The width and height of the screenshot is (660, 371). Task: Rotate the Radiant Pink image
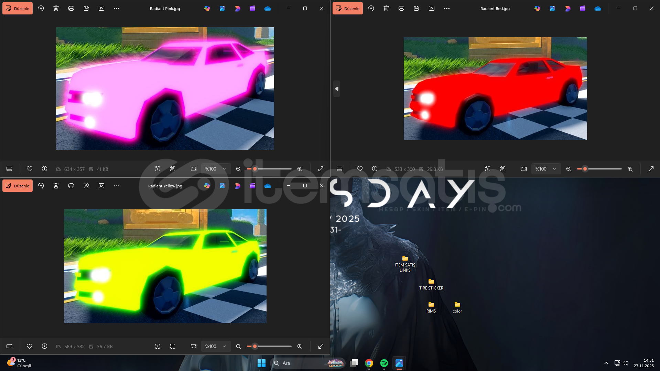click(41, 8)
